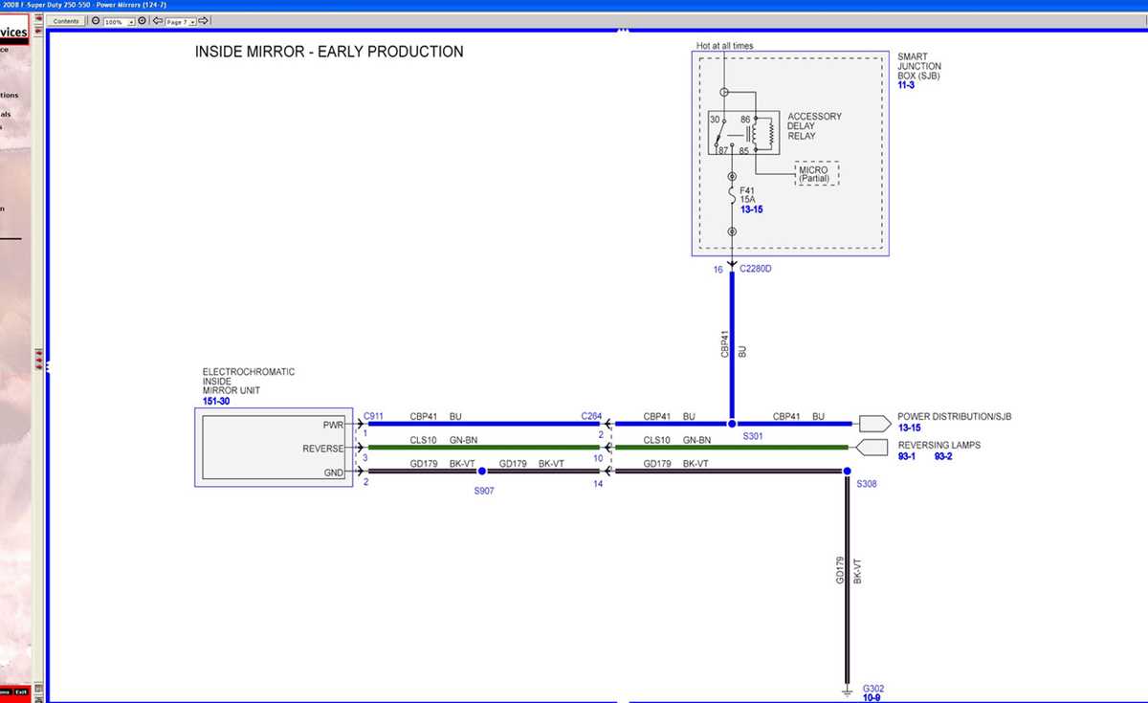Image resolution: width=1148 pixels, height=703 pixels.
Task: Click the 'F41 15A' fuse label
Action: point(749,194)
